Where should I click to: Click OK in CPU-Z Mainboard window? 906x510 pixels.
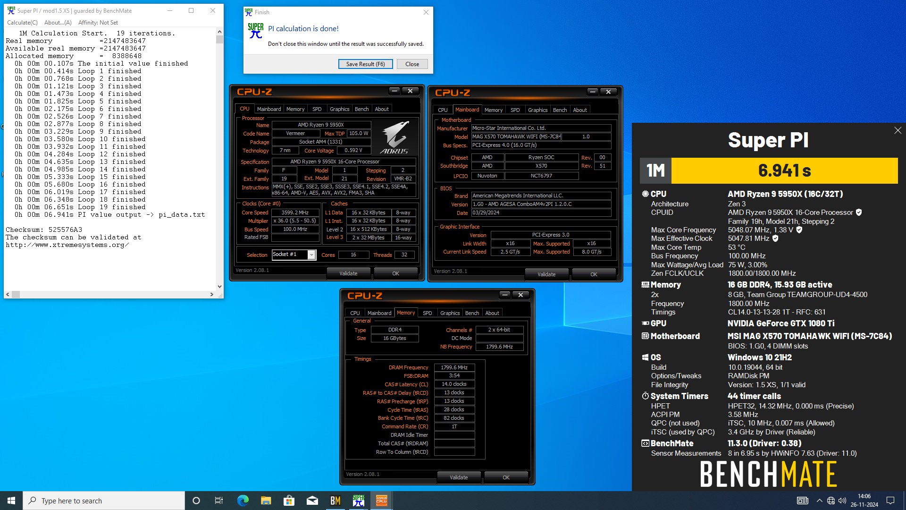pos(594,274)
